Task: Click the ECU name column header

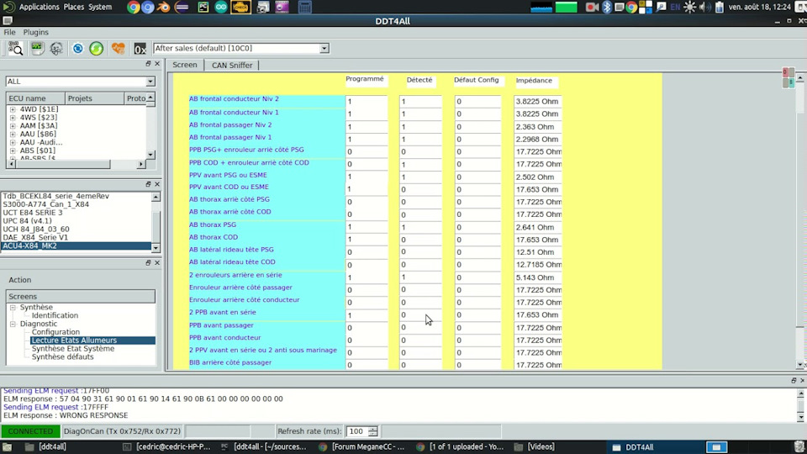Action: 35,98
